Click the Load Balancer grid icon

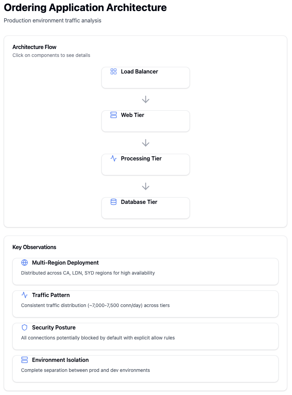point(114,71)
